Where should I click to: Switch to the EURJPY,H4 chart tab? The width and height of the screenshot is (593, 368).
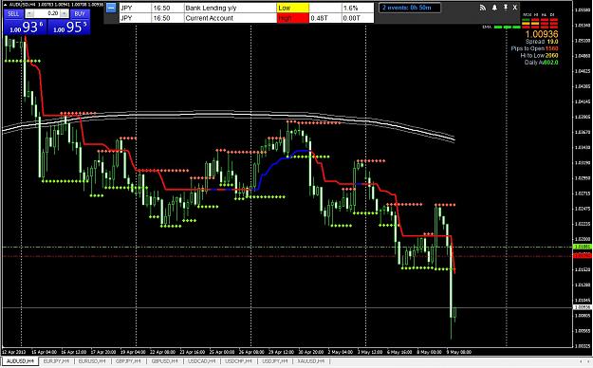coord(56,361)
